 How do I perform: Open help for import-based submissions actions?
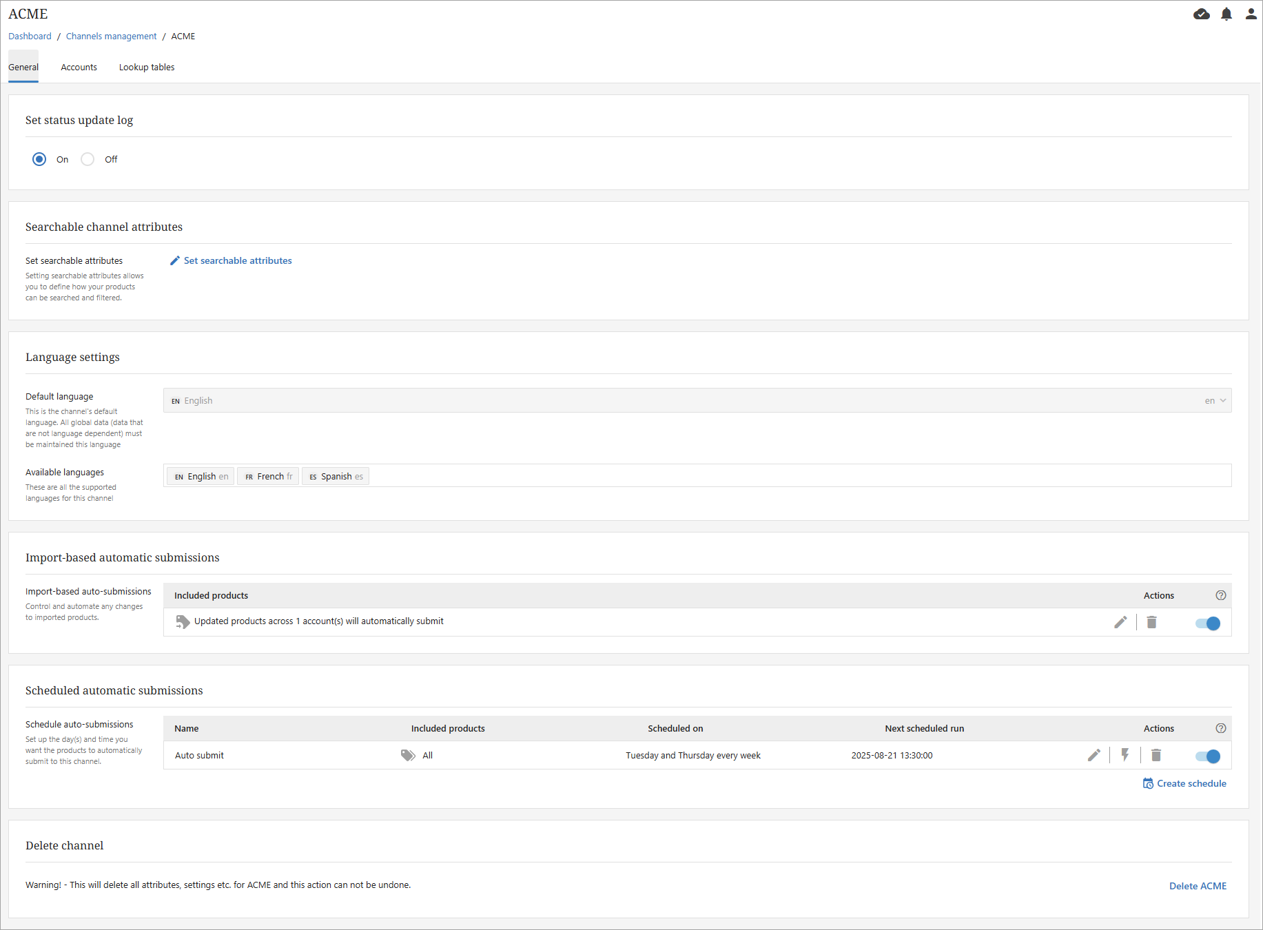tap(1220, 596)
